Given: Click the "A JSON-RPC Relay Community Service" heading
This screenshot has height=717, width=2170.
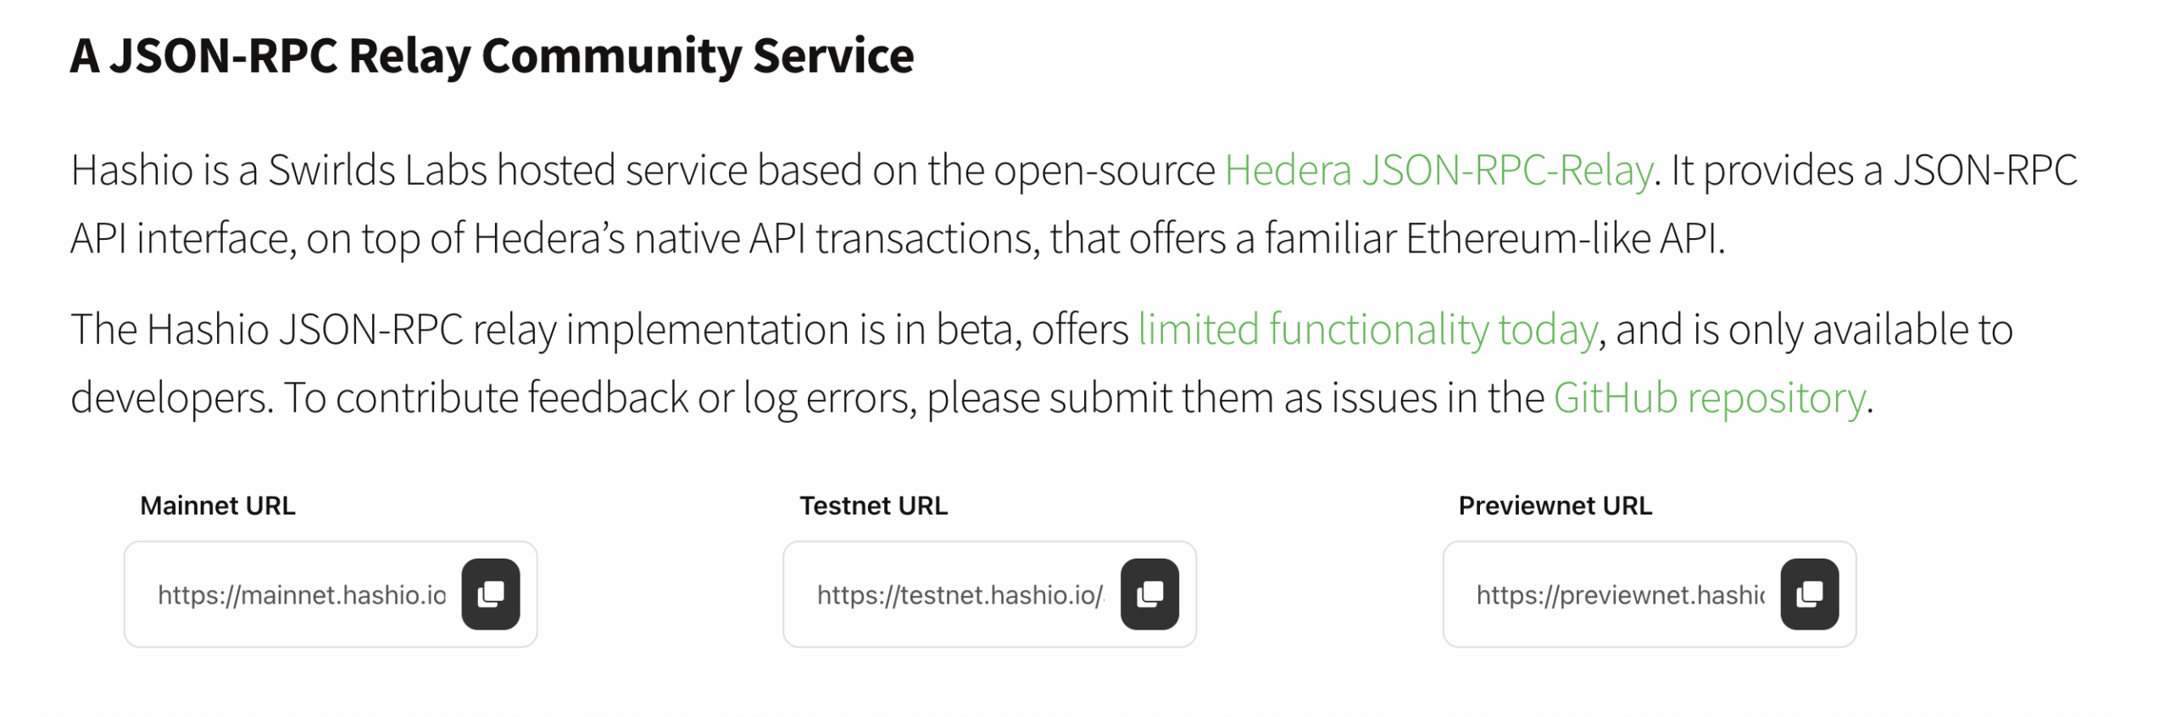Looking at the screenshot, I should click(x=492, y=56).
